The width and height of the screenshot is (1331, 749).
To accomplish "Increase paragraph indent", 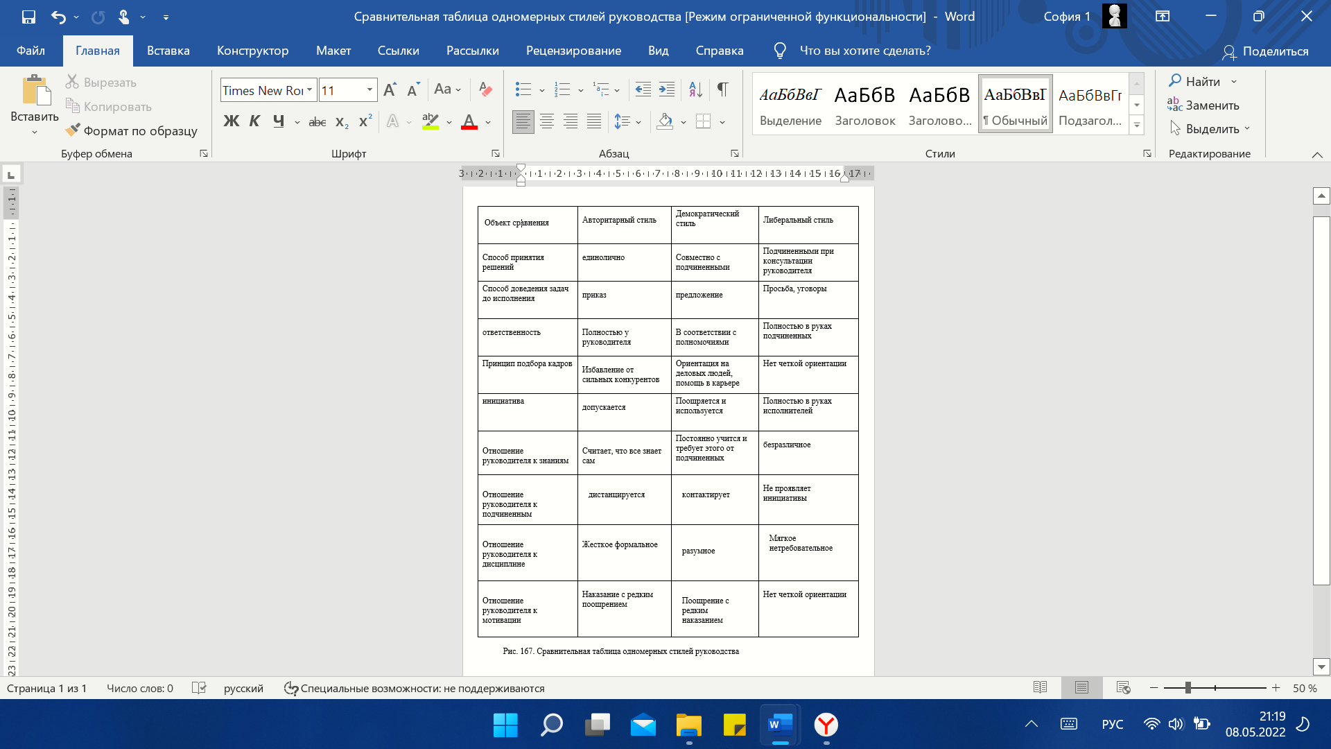I will [667, 89].
